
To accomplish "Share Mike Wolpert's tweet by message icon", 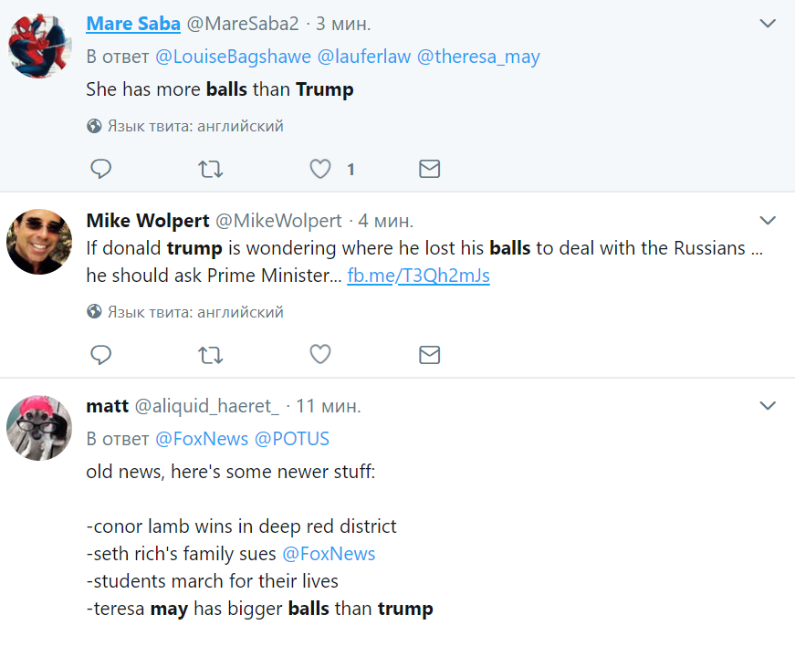I will click(429, 355).
